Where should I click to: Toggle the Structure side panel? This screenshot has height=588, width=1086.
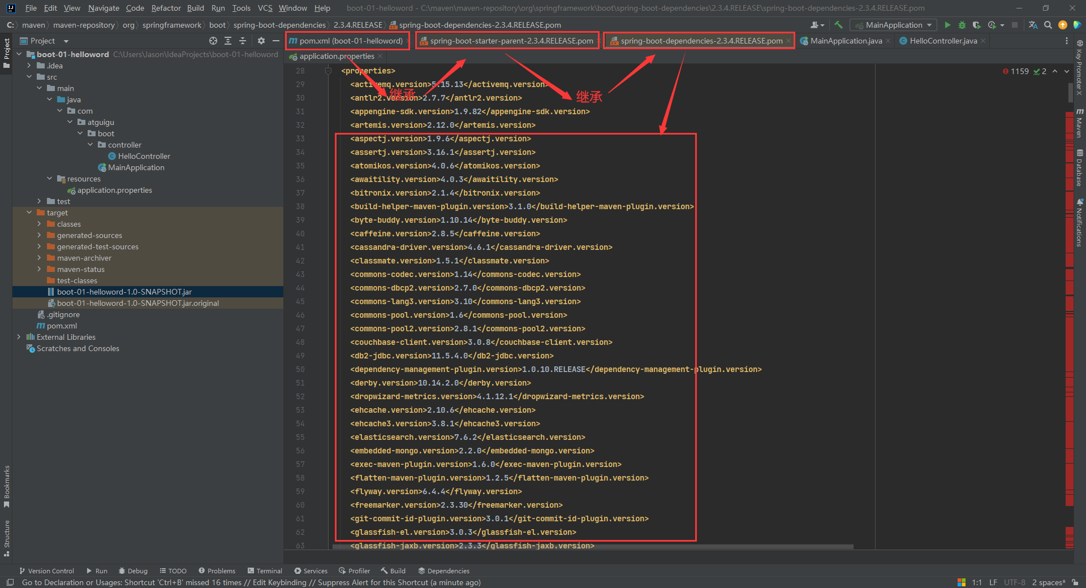(7, 537)
